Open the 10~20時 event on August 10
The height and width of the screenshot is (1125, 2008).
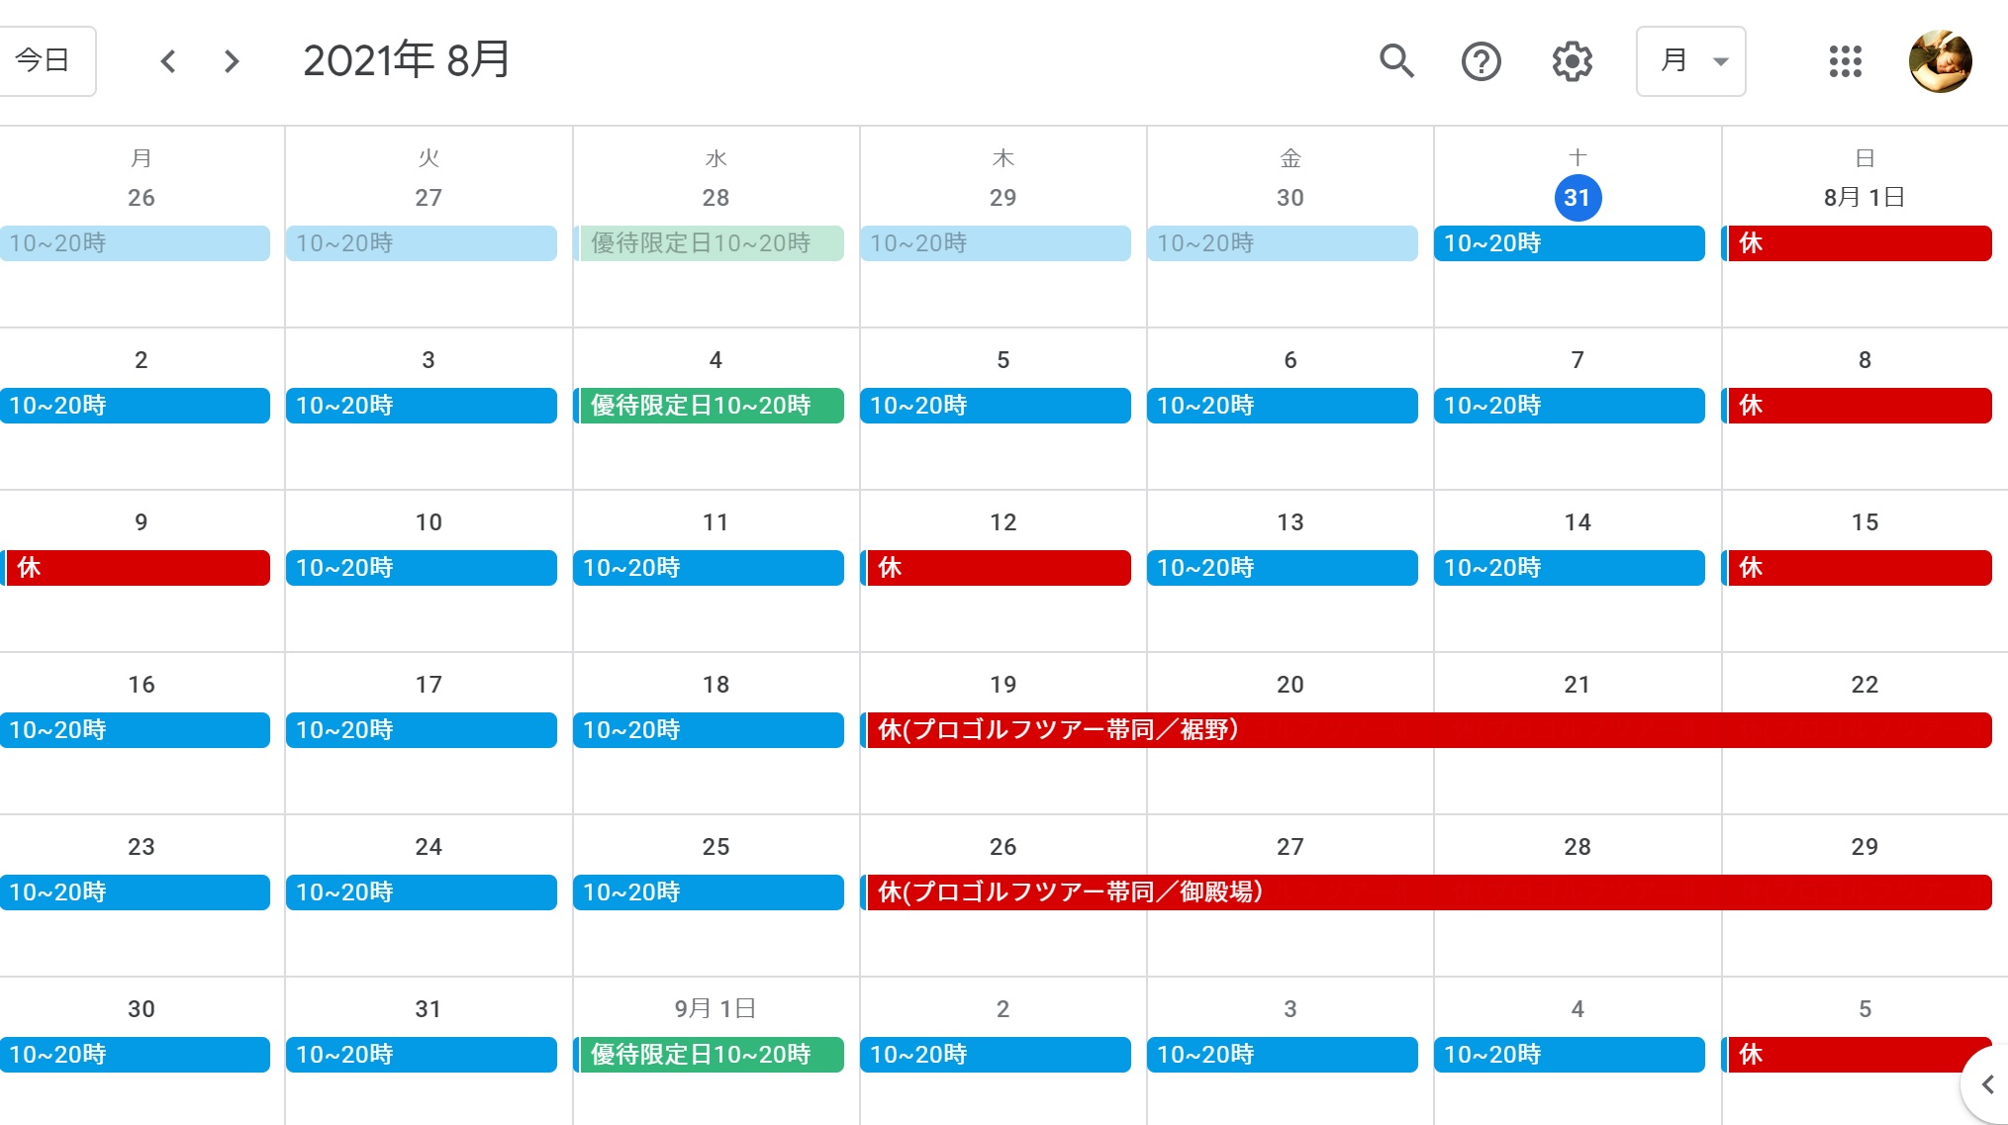click(x=422, y=568)
